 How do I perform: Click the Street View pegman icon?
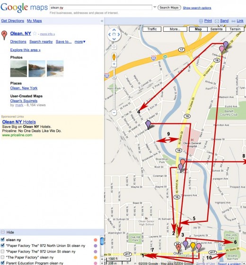pyautogui.click(x=114, y=56)
